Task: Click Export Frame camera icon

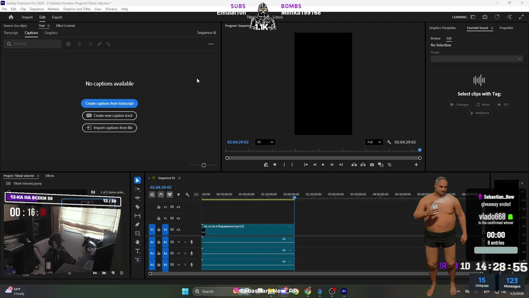Action: tap(372, 165)
